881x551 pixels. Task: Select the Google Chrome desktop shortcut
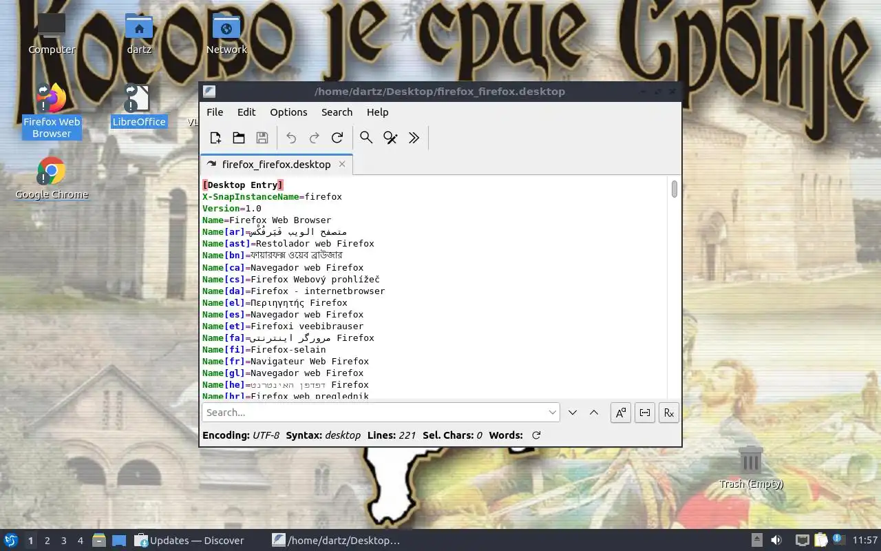(52, 178)
